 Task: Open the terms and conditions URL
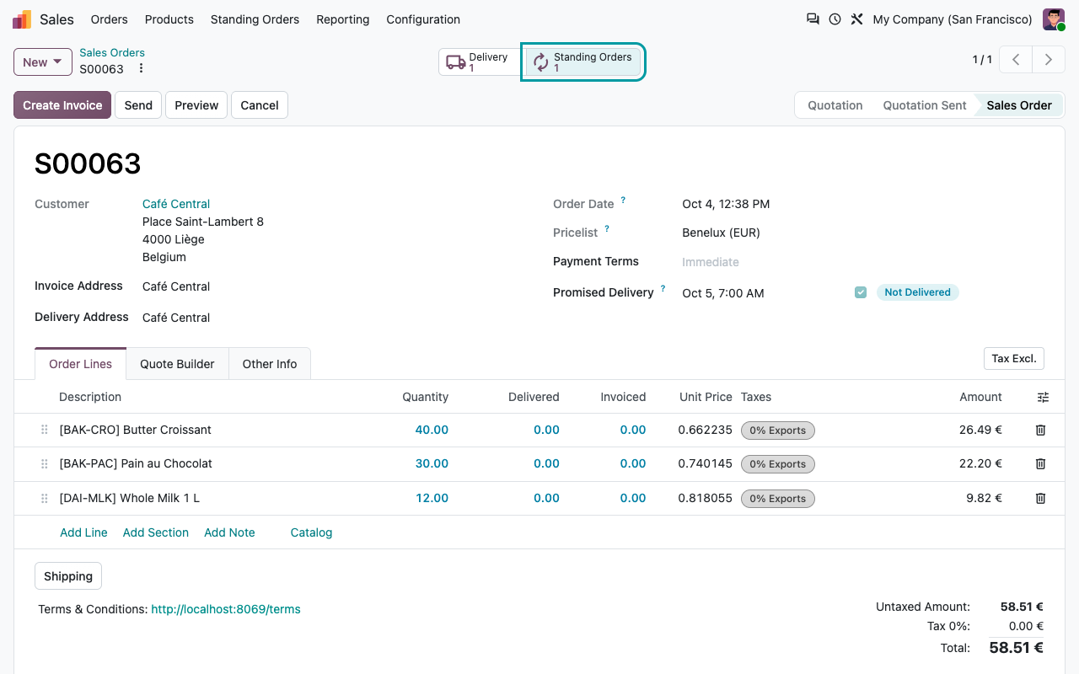226,609
